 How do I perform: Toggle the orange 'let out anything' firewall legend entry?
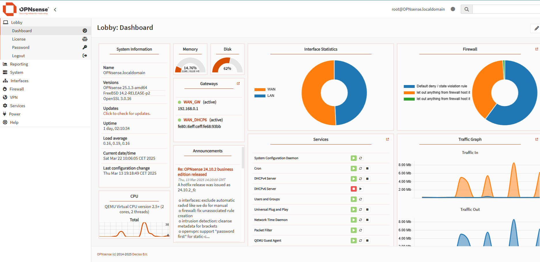click(x=437, y=93)
